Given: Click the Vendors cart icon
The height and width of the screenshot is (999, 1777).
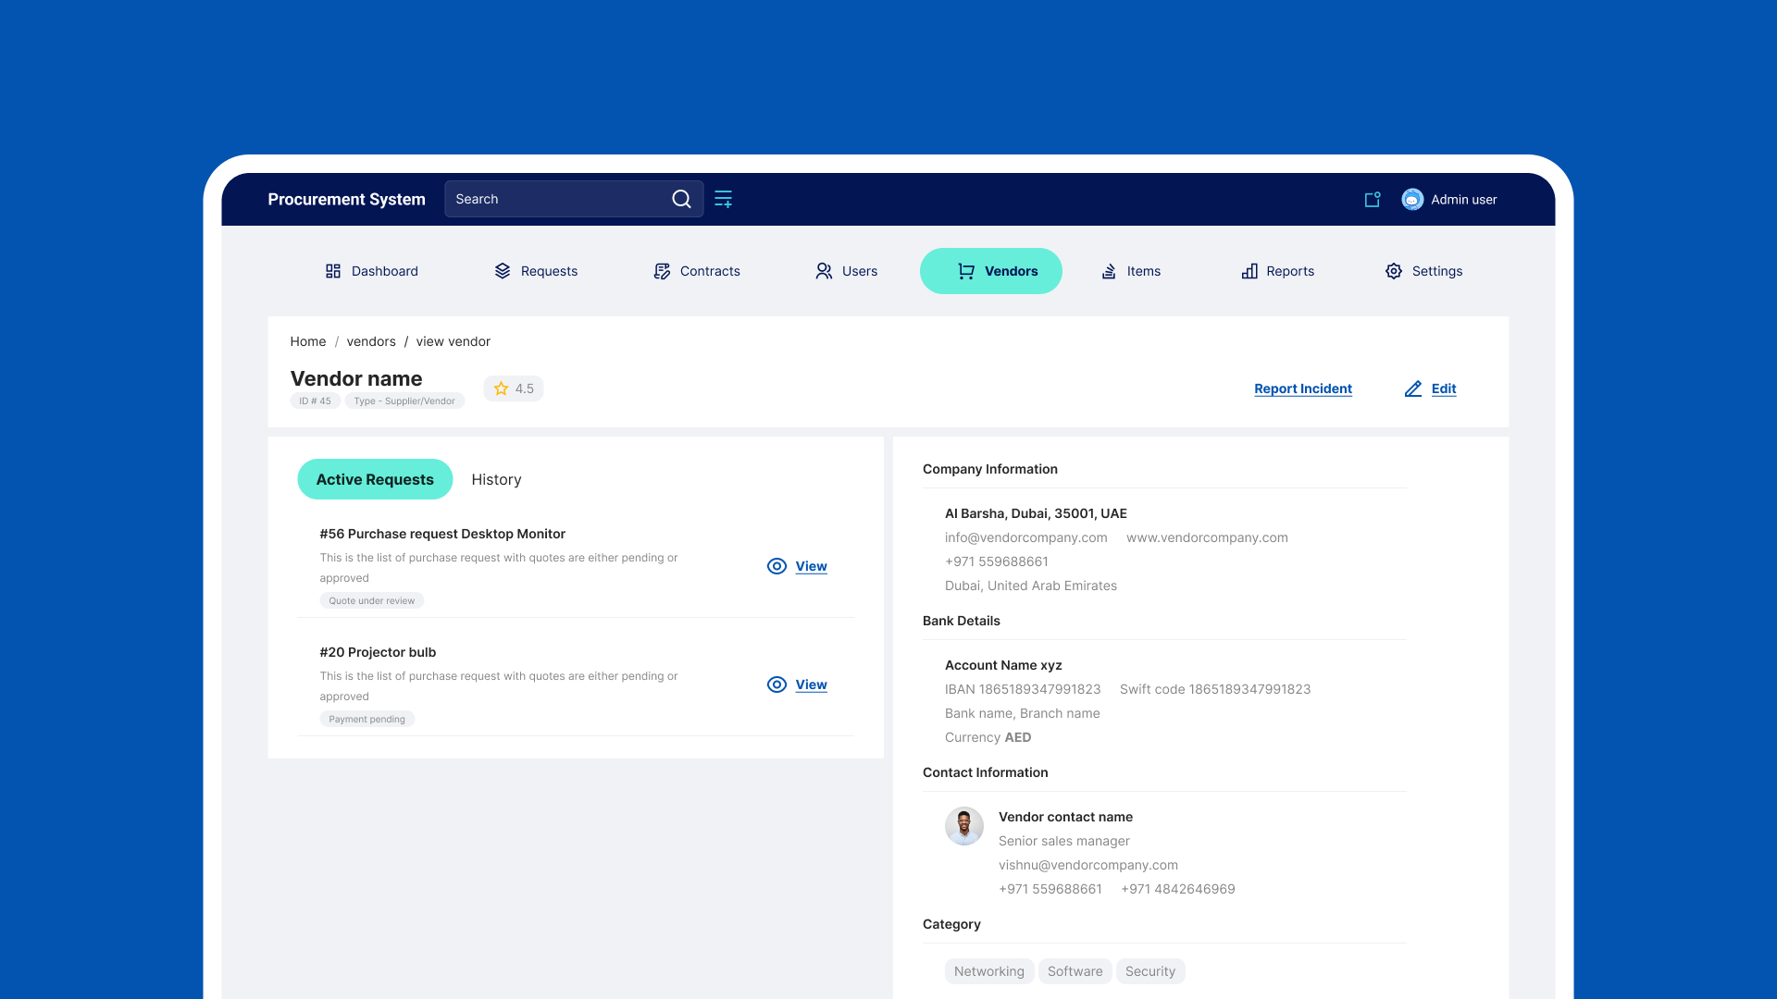Looking at the screenshot, I should point(966,271).
